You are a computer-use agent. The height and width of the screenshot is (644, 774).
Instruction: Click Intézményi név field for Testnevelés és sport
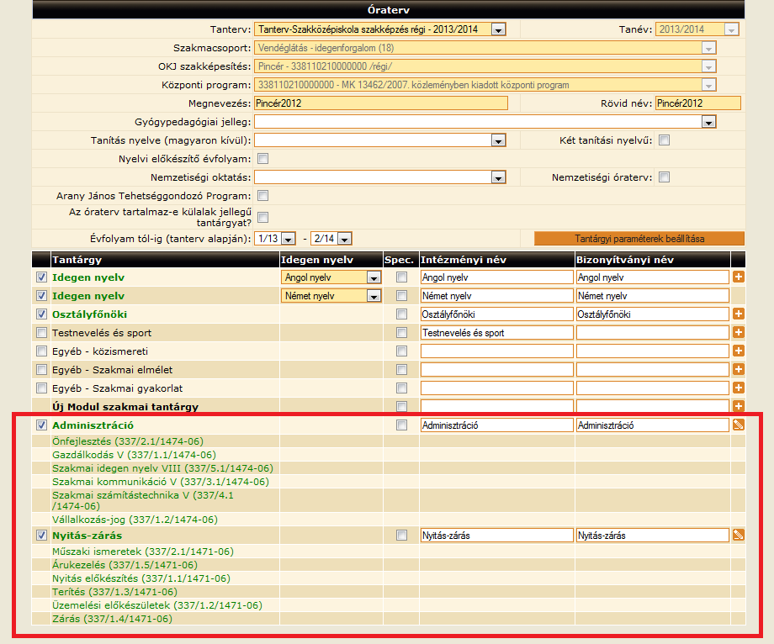tap(496, 333)
